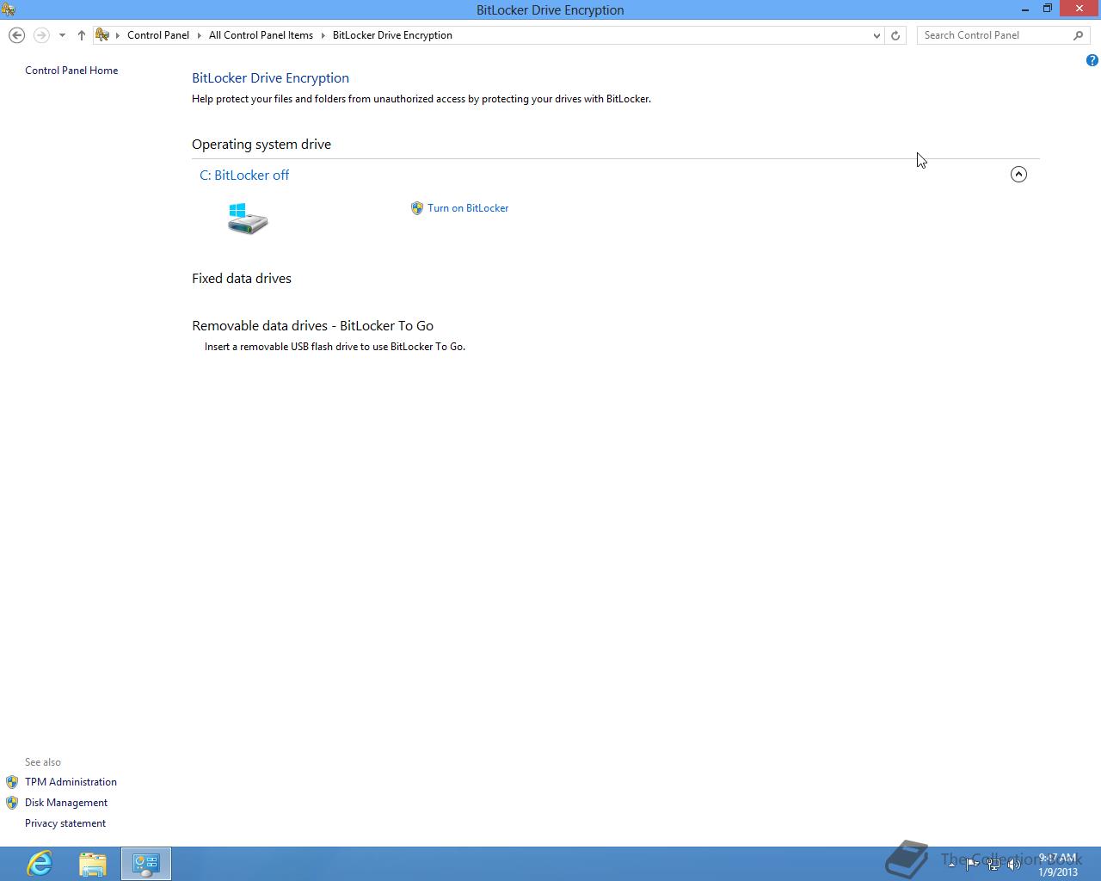Viewport: 1101px width, 881px height.
Task: Select All Control Panel Items breadcrumb
Action: click(261, 35)
